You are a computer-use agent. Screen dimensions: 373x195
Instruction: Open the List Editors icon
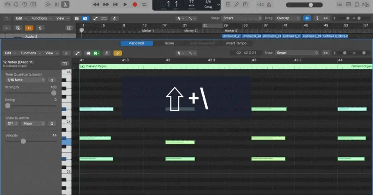tap(339, 4)
